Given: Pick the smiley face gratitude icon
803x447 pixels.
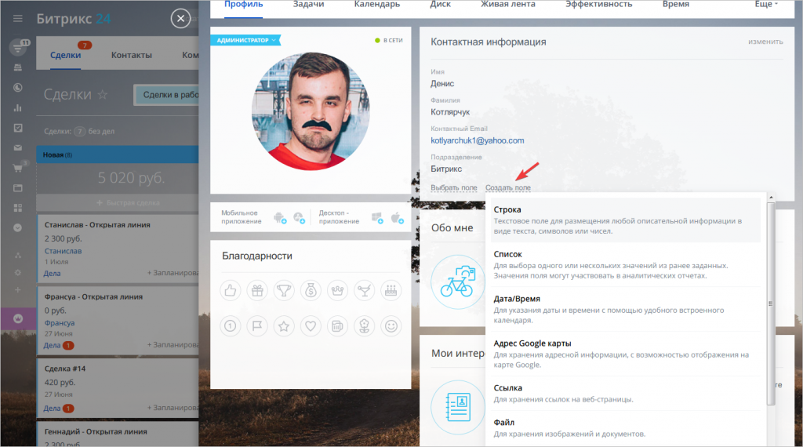Looking at the screenshot, I should coord(391,325).
